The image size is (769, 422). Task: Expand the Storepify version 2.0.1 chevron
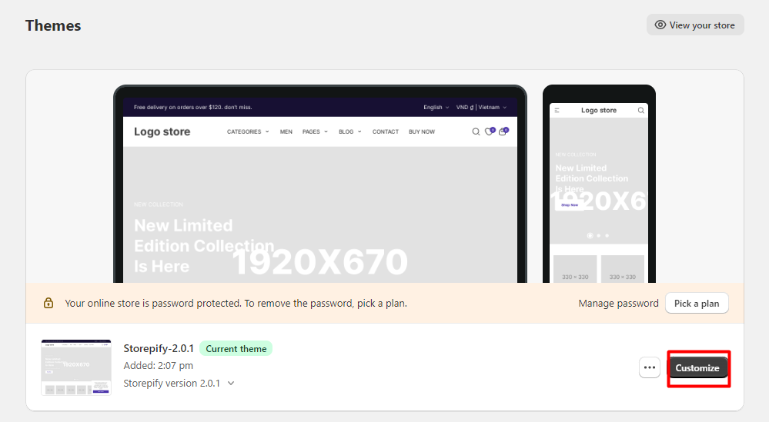231,384
